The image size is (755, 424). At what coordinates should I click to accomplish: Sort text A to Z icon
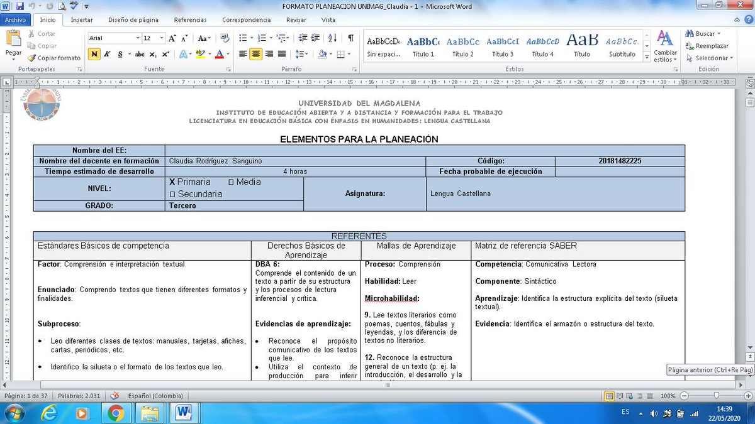click(x=333, y=38)
